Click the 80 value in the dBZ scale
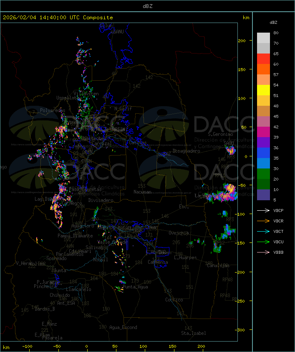The height and width of the screenshot is (352, 295). coord(276,33)
